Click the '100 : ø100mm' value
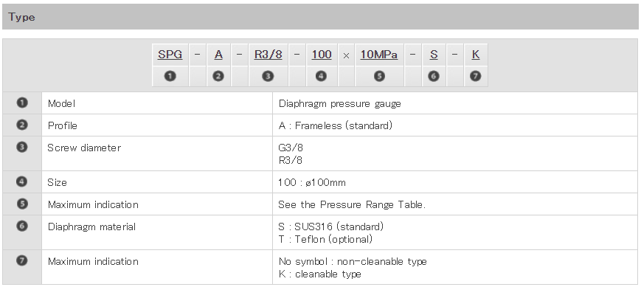The width and height of the screenshot is (641, 287). (312, 182)
